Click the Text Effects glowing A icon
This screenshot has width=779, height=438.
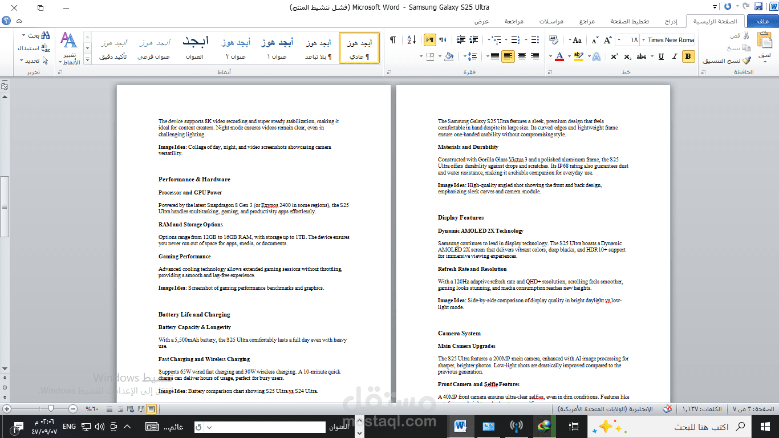coord(596,56)
